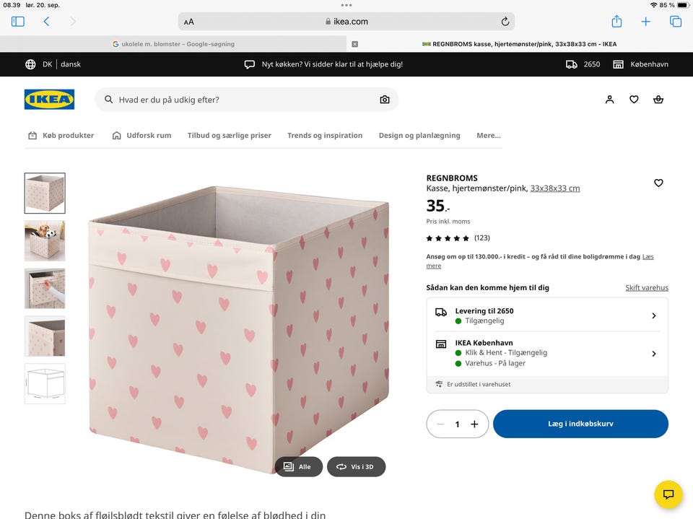Open the shopping basket icon
This screenshot has height=519, width=693.
point(658,100)
